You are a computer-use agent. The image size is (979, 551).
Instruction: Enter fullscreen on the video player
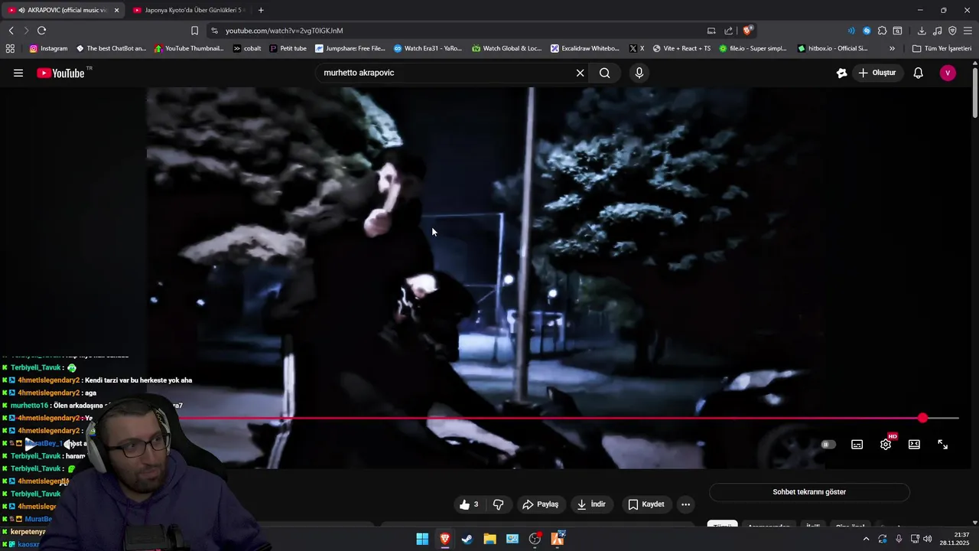[x=943, y=445]
